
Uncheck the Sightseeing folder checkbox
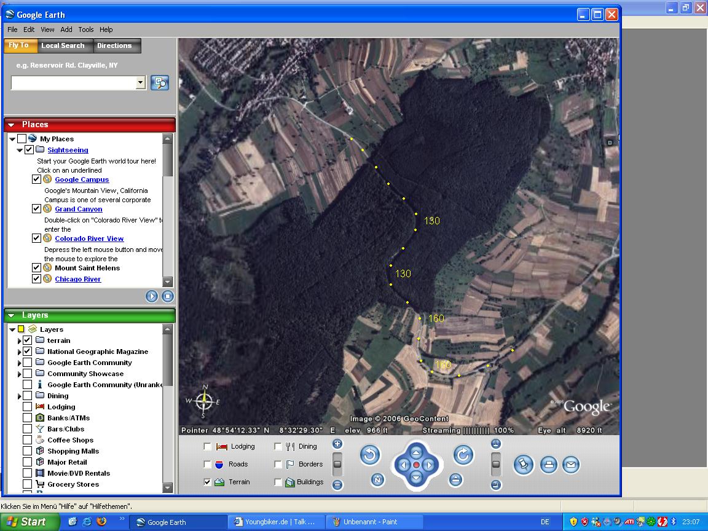click(29, 150)
